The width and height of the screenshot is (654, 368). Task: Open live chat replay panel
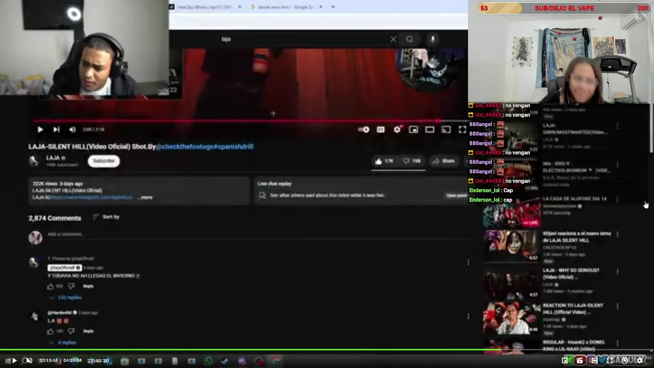456,195
